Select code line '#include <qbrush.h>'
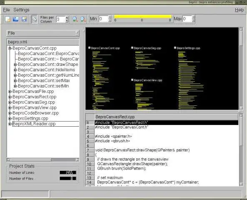 click(112, 141)
